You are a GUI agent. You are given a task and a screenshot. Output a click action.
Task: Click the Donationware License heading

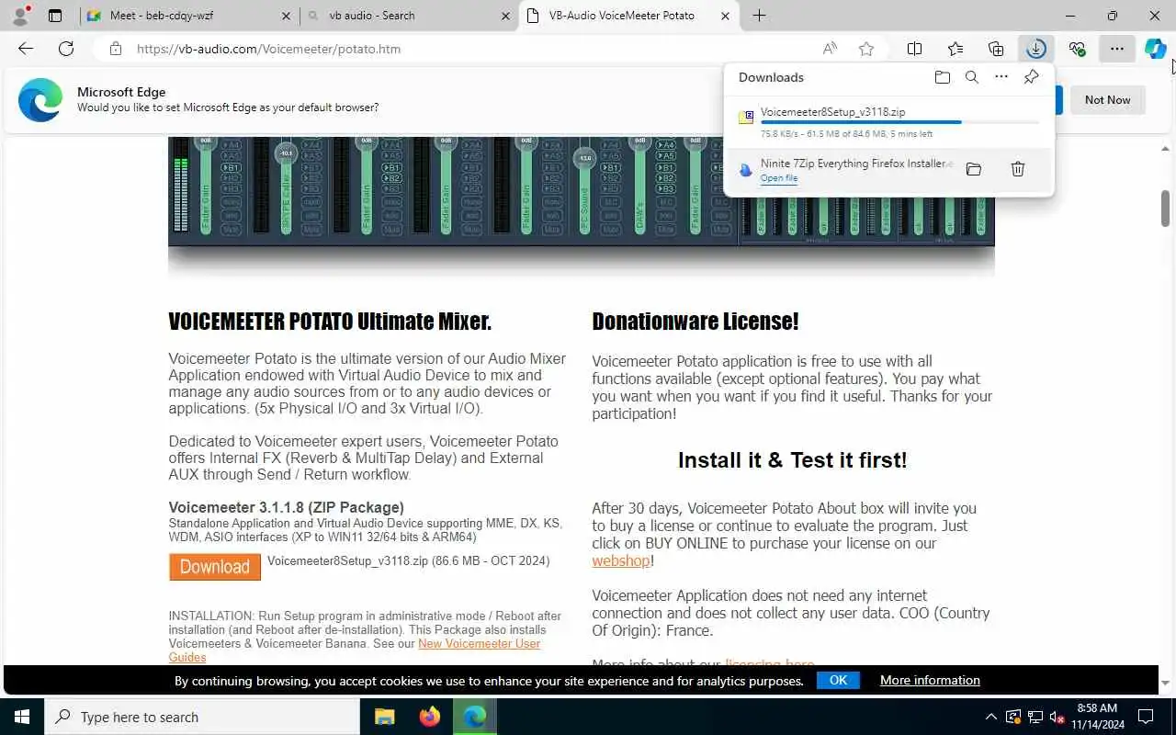coord(695,322)
